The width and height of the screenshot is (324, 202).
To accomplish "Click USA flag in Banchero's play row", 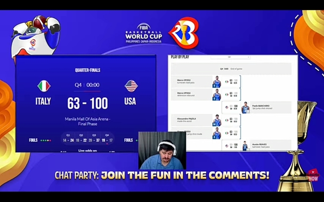I will click(226, 107).
